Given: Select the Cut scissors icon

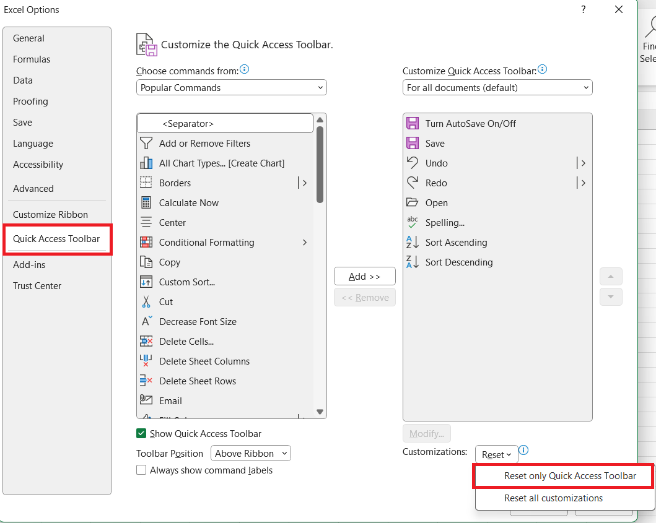Looking at the screenshot, I should pos(146,302).
